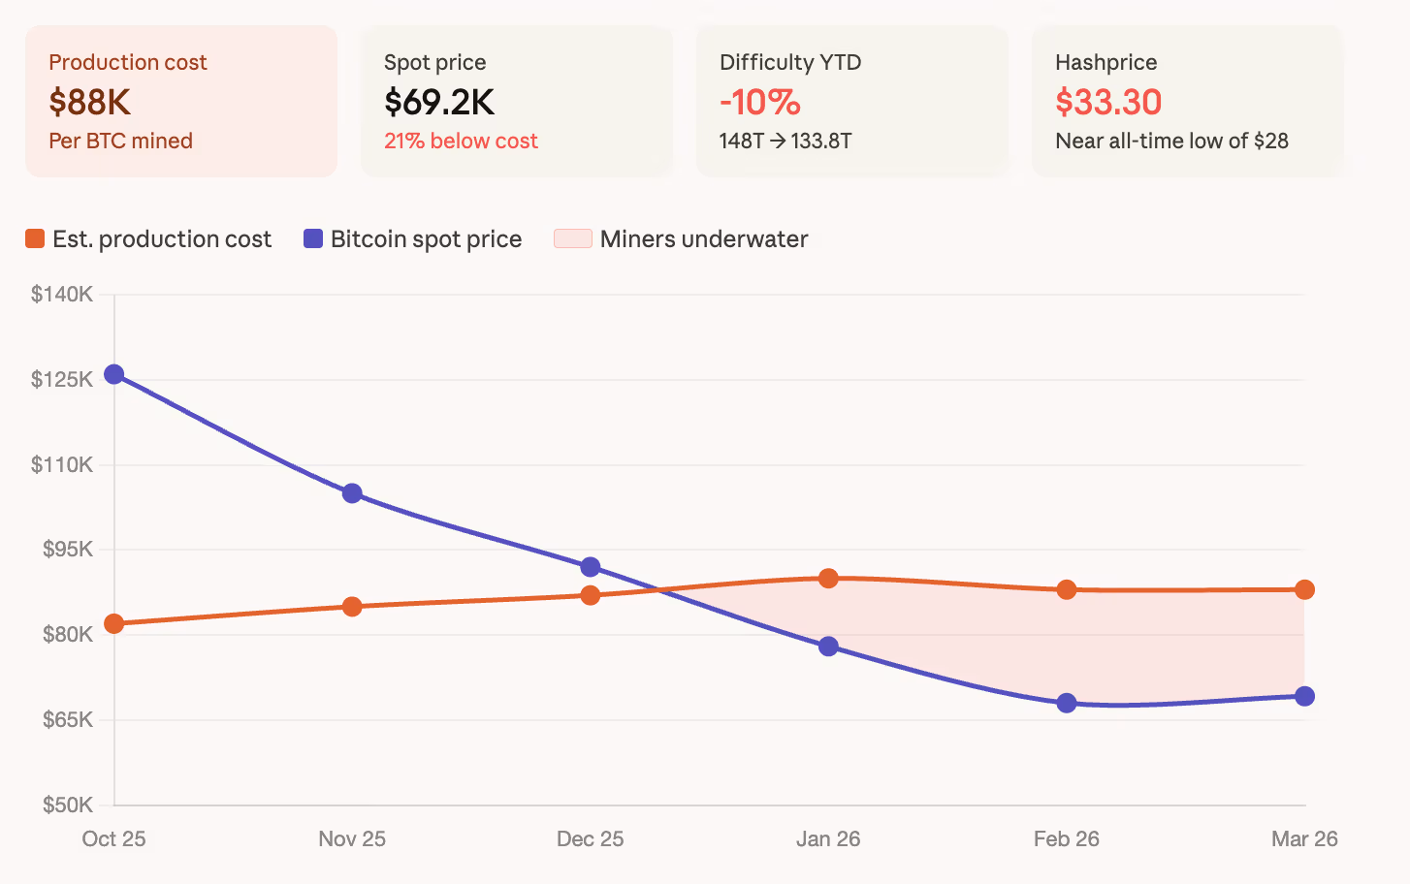Image resolution: width=1410 pixels, height=884 pixels.
Task: Click the Oct 25 spot price data point
Action: [114, 374]
